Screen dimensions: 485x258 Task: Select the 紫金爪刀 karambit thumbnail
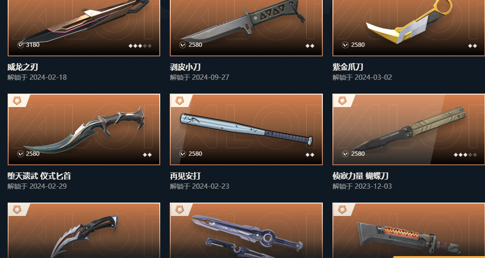pos(409,28)
